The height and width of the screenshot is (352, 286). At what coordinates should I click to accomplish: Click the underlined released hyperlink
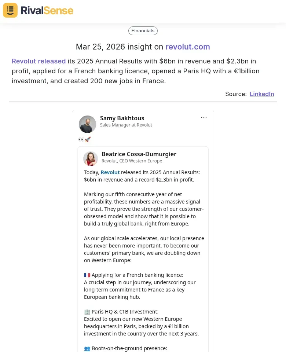click(x=52, y=61)
